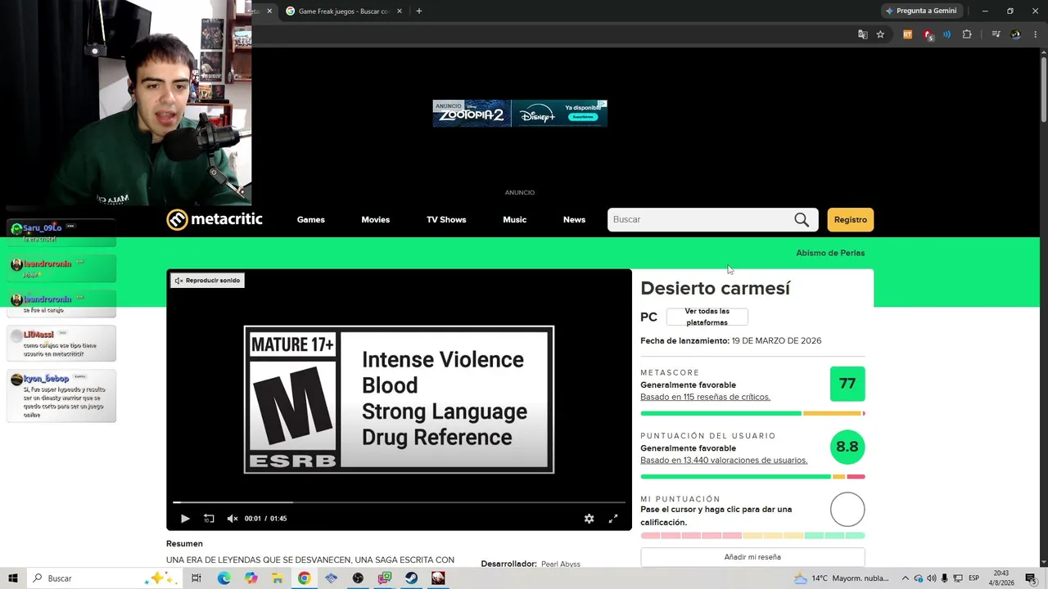Open the microphone tray icon
Viewport: 1048px width, 589px height.
(x=945, y=578)
